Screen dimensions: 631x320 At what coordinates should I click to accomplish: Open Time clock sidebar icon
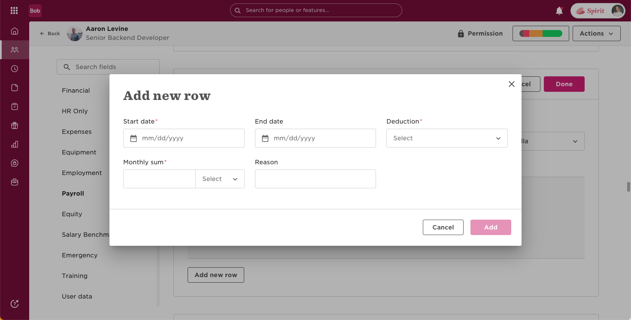pyautogui.click(x=15, y=69)
